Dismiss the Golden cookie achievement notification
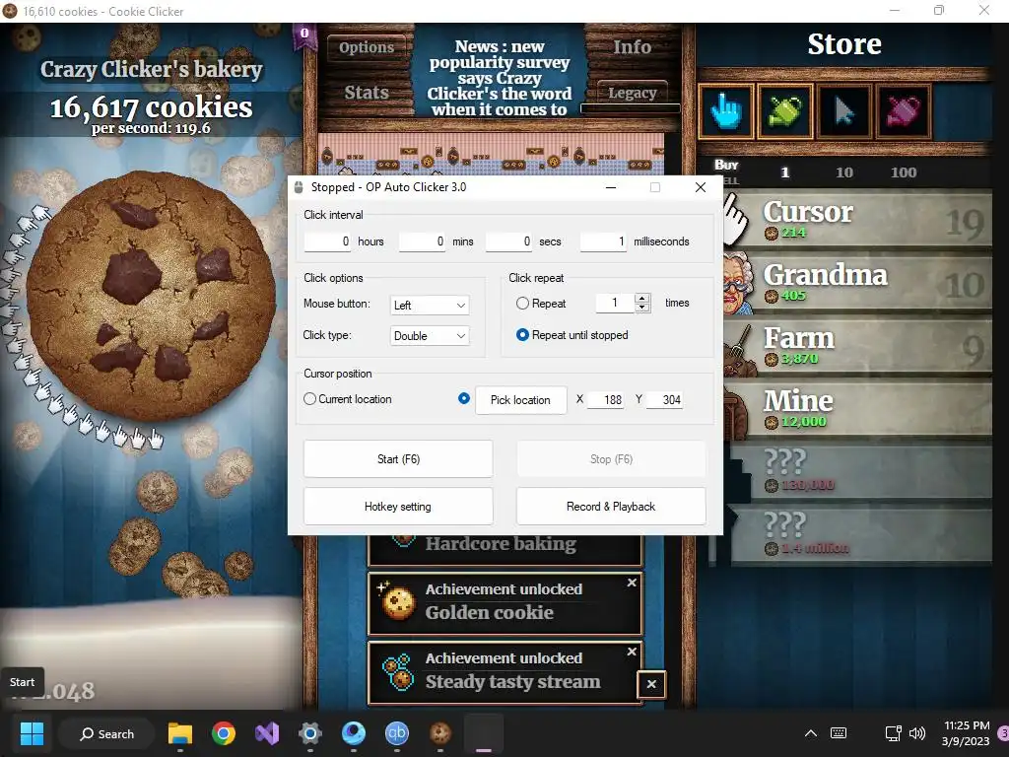Image resolution: width=1009 pixels, height=757 pixels. [x=632, y=583]
